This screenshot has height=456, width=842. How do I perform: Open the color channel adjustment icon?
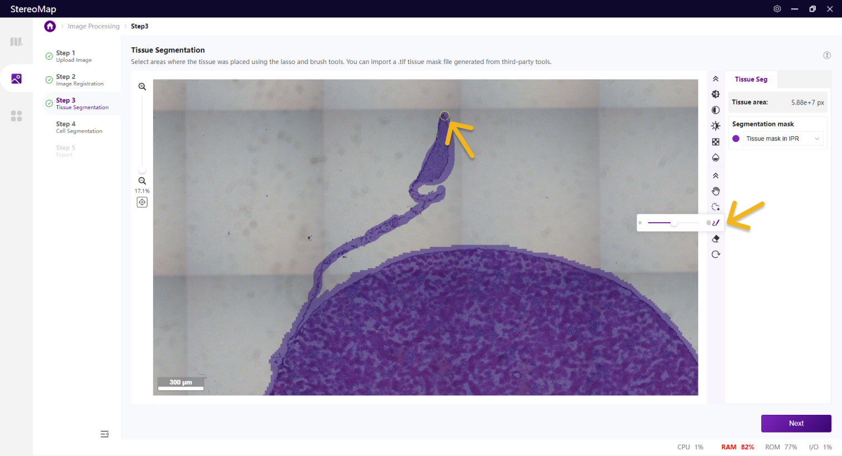[716, 94]
